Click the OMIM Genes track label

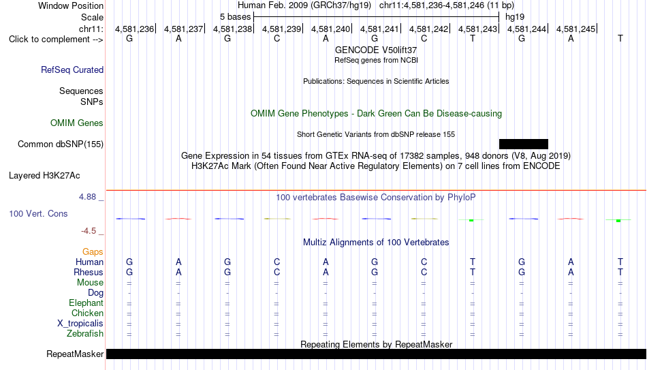click(77, 123)
